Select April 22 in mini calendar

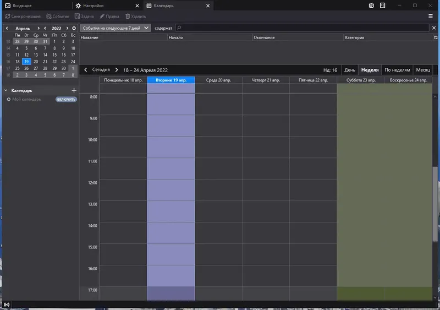(54, 62)
